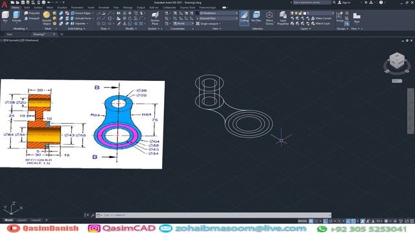This screenshot has height=233, width=415.
Task: Click the search magnifier icon in title bar
Action: [334, 3]
